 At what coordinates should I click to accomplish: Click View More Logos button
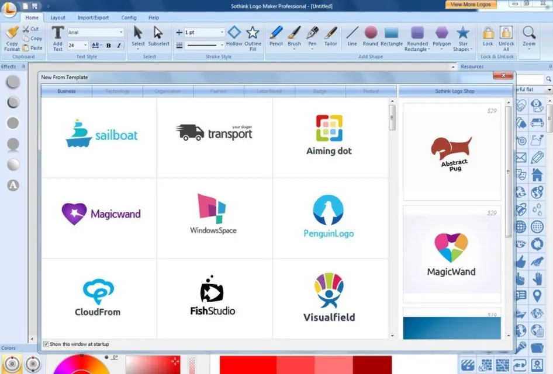(x=471, y=5)
